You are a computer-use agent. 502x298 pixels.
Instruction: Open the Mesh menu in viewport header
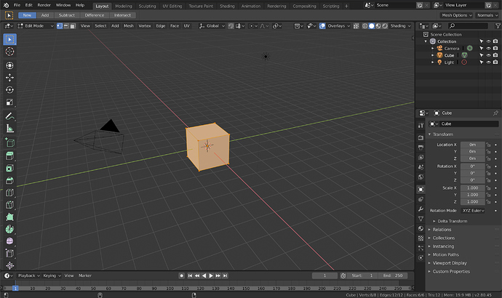click(x=129, y=26)
